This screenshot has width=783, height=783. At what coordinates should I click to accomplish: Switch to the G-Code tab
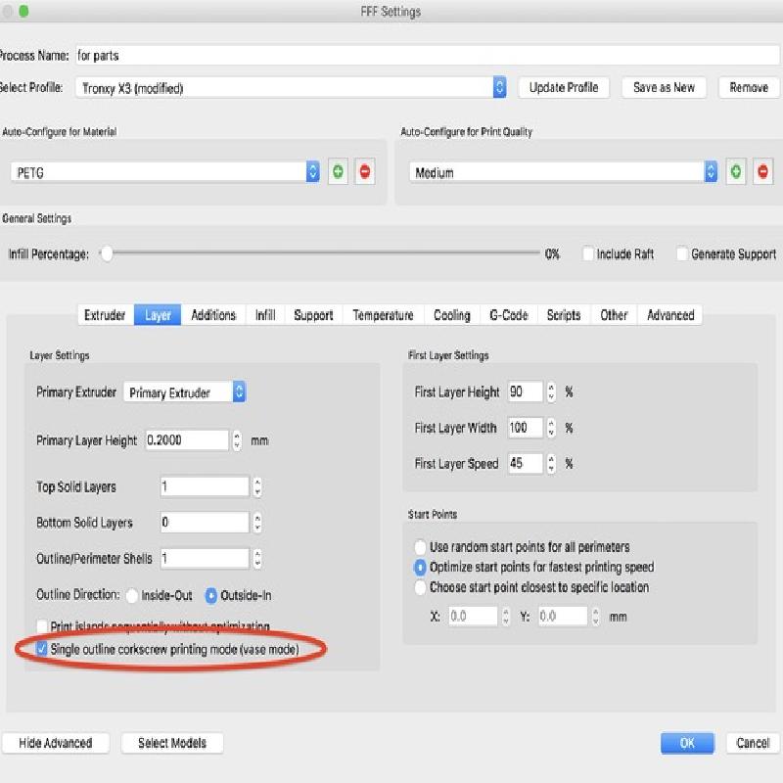[509, 315]
